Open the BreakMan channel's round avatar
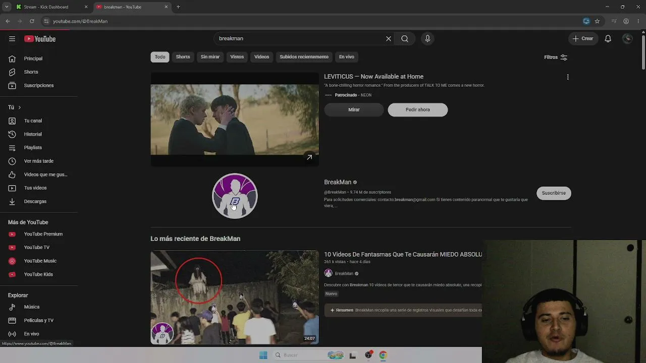The width and height of the screenshot is (646, 363). tap(235, 196)
